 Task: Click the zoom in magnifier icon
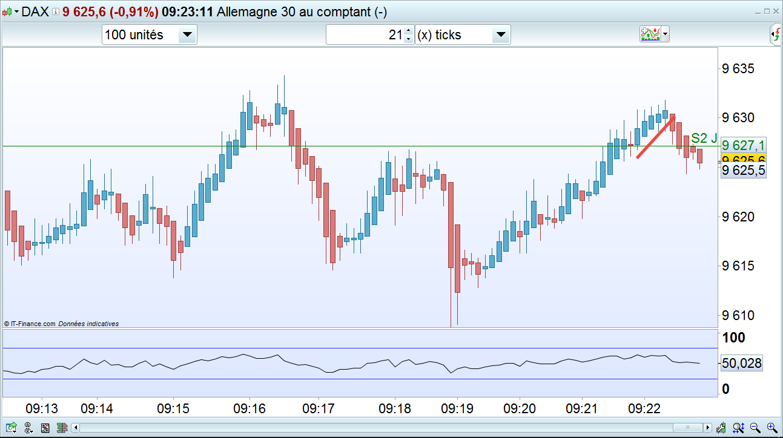click(771, 428)
